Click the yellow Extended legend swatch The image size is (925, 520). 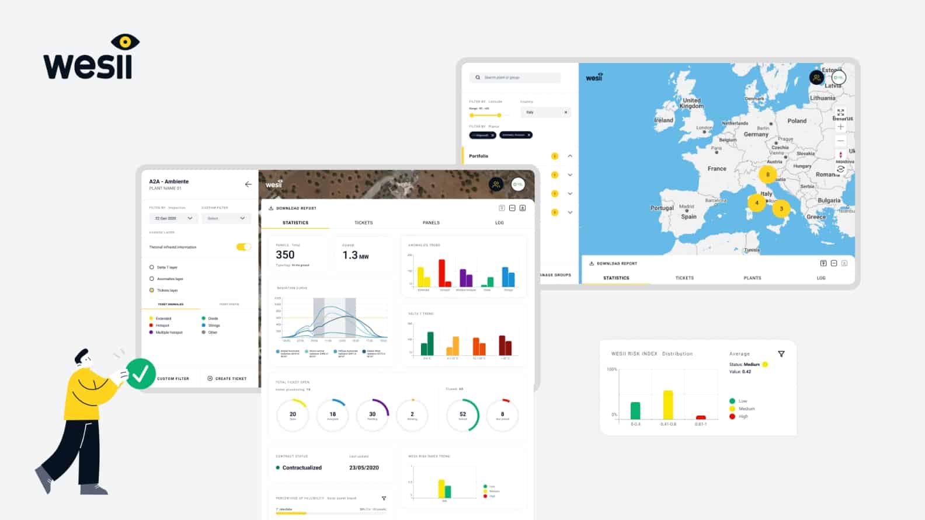coord(151,319)
